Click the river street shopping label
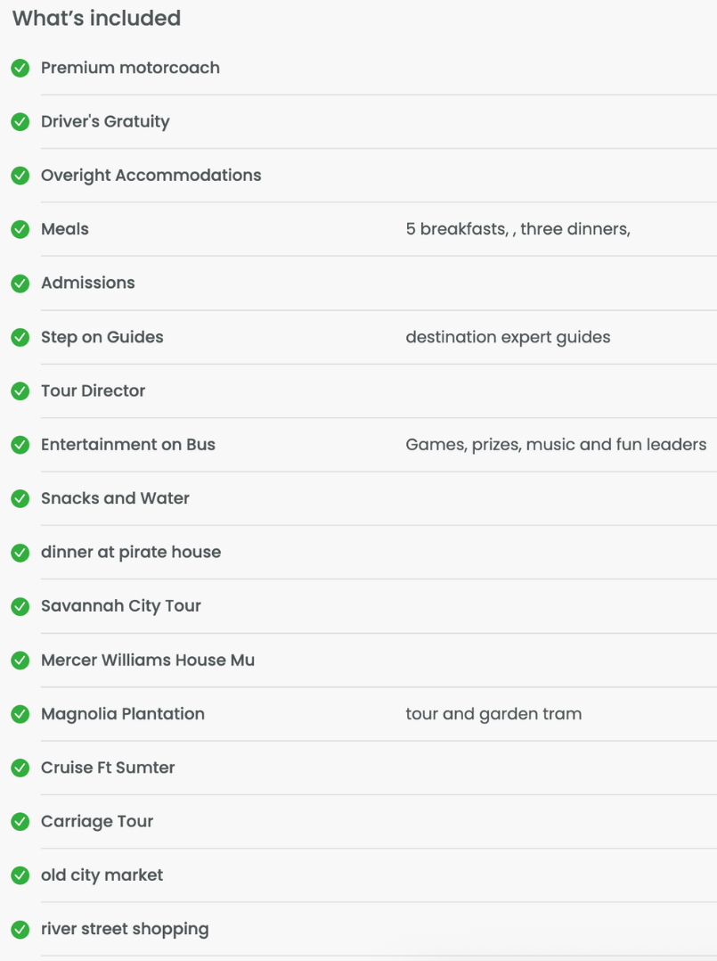This screenshot has width=717, height=961. [125, 929]
